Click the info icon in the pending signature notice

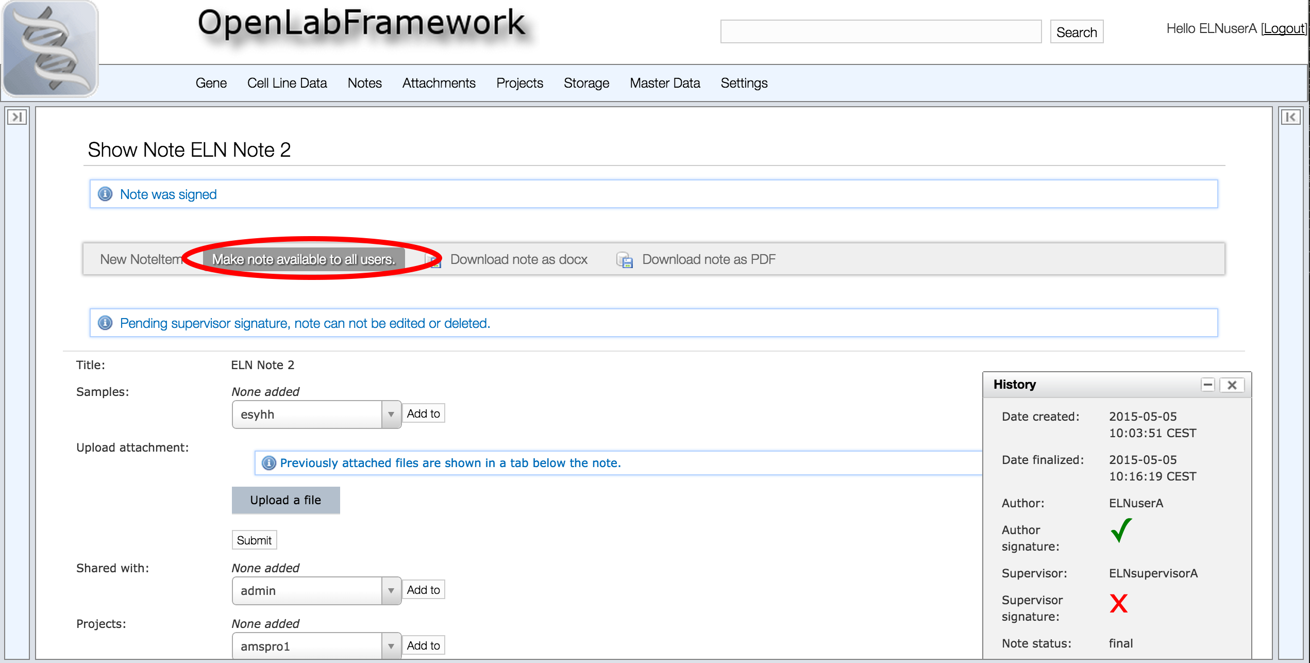click(105, 323)
